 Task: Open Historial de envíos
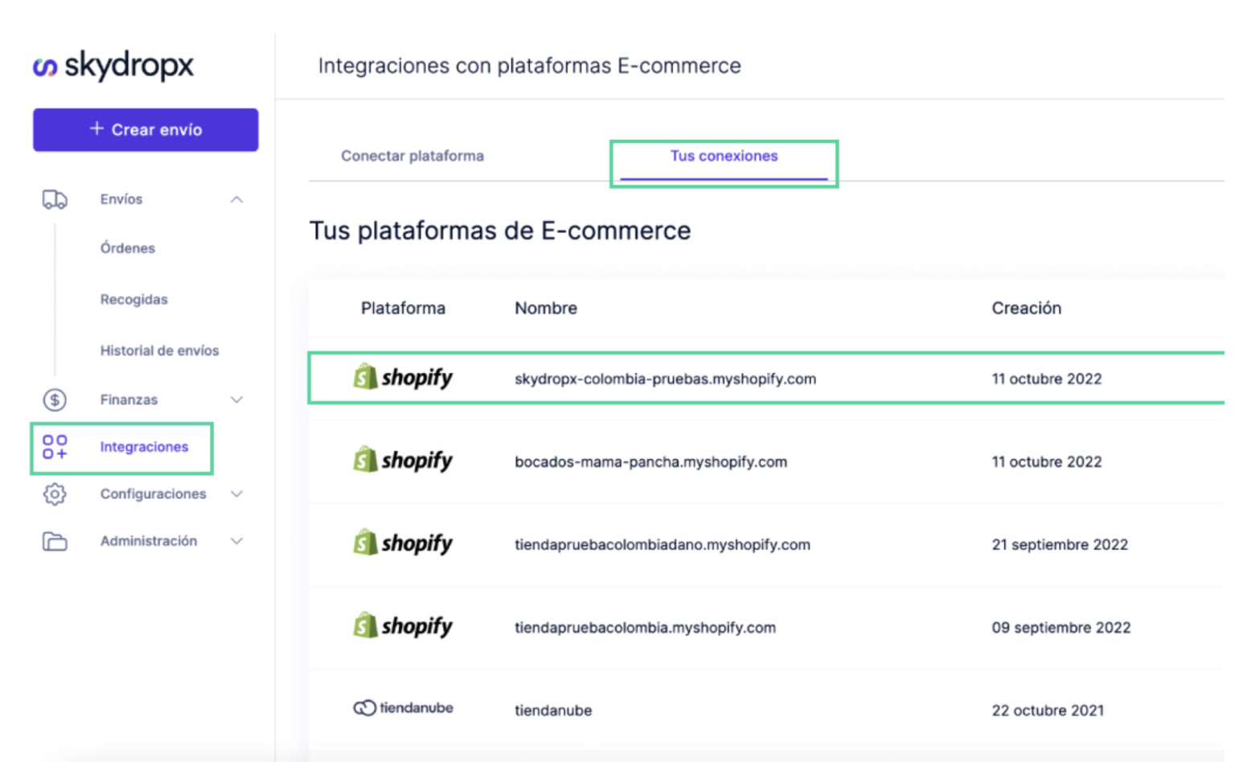(158, 350)
